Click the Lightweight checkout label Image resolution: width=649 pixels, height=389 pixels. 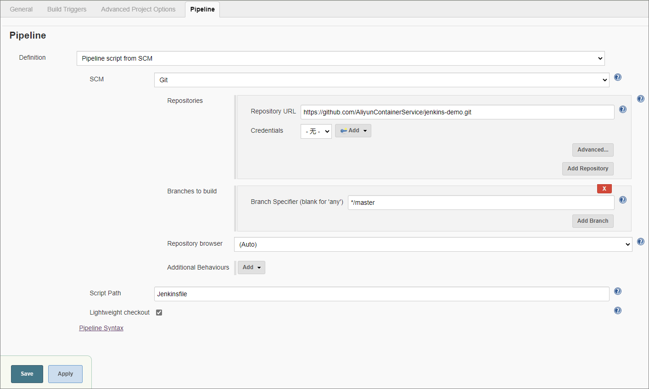pyautogui.click(x=120, y=312)
